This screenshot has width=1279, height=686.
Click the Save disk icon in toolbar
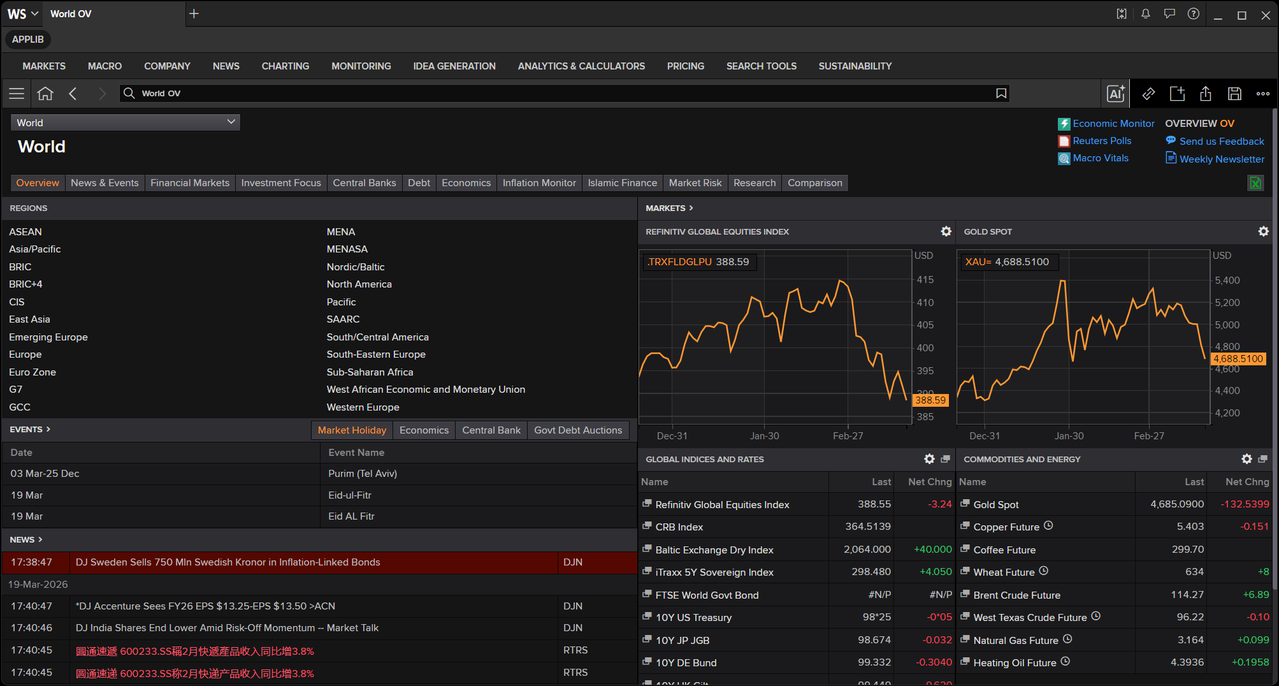click(x=1234, y=94)
